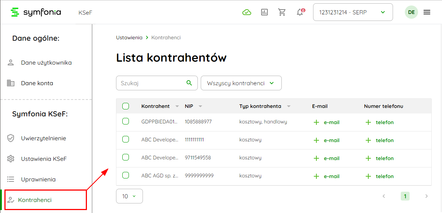
Task: Change the rows per page dropdown showing 10
Action: coord(129,196)
